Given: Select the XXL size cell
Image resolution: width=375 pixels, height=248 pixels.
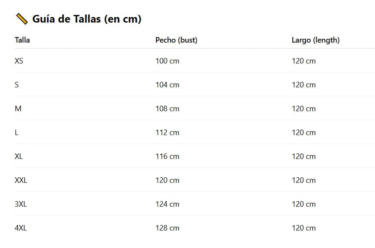Looking at the screenshot, I should point(21,180).
